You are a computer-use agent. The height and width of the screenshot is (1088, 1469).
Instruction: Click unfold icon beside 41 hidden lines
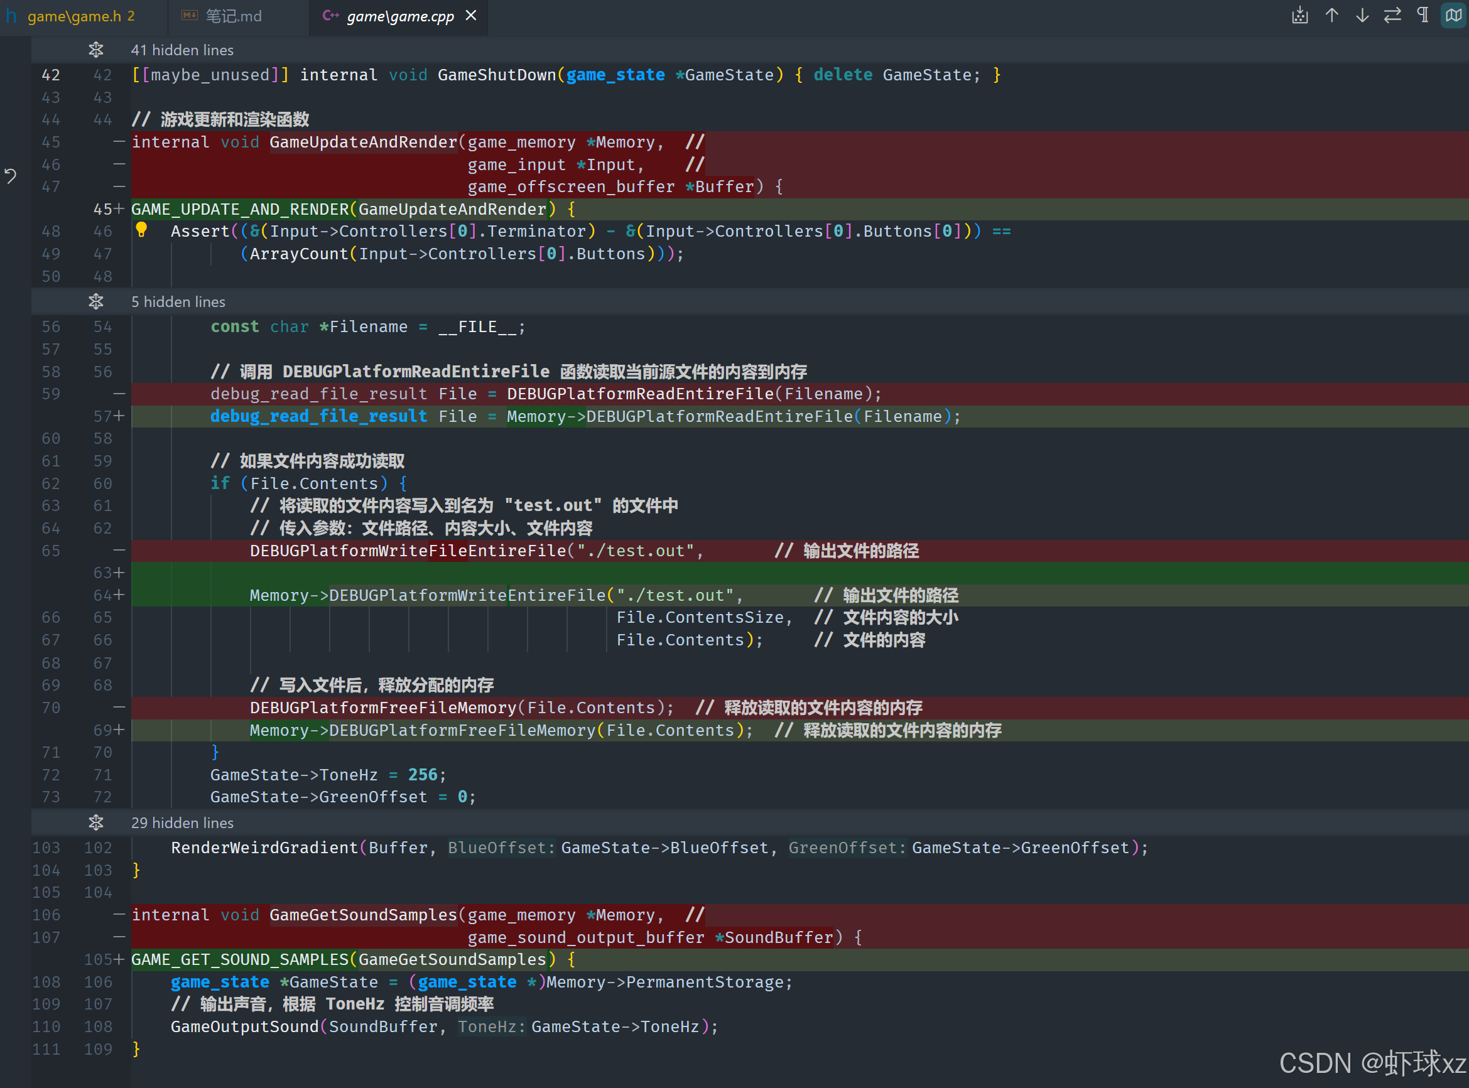click(96, 50)
